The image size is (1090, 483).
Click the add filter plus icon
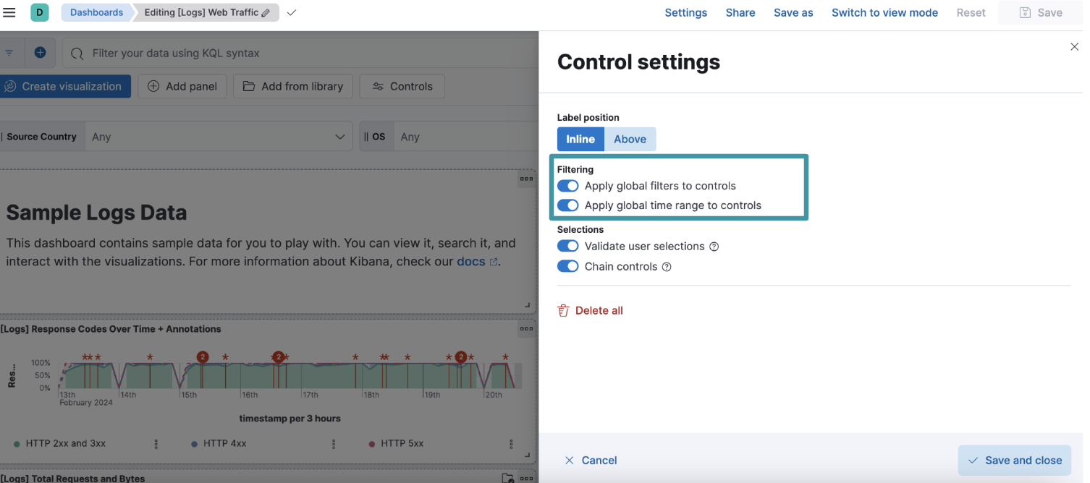[41, 52]
